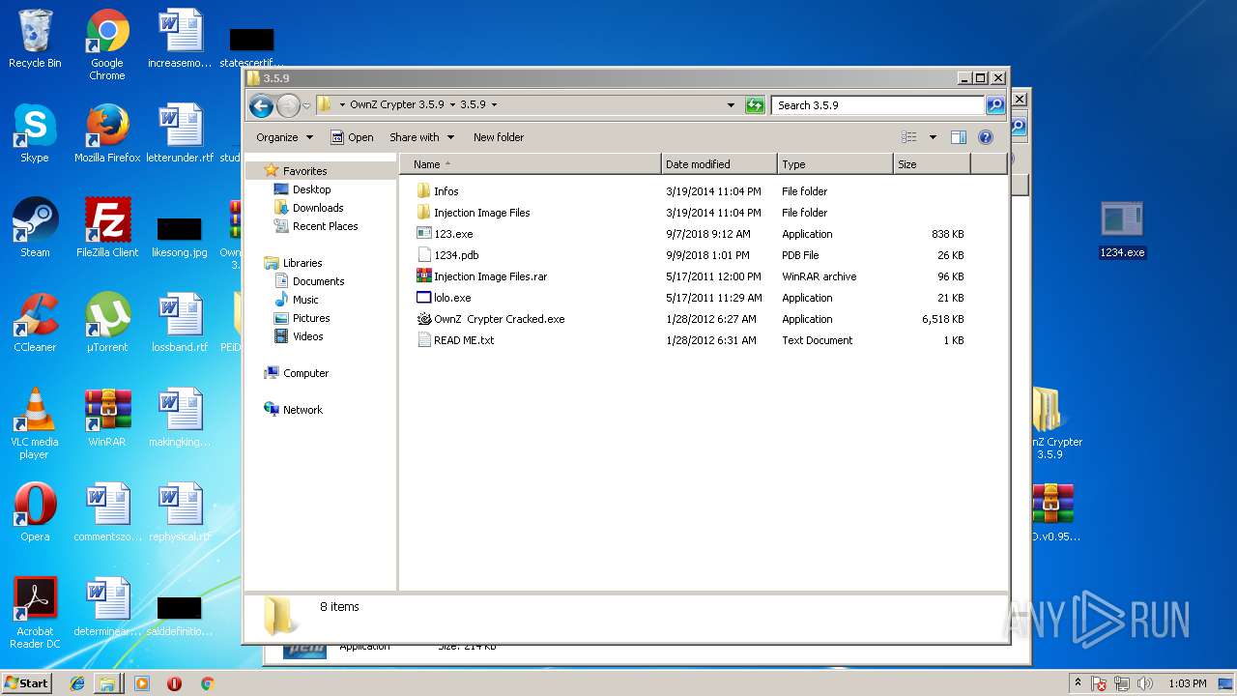
Task: Change view with the views icon
Action: [x=908, y=137]
